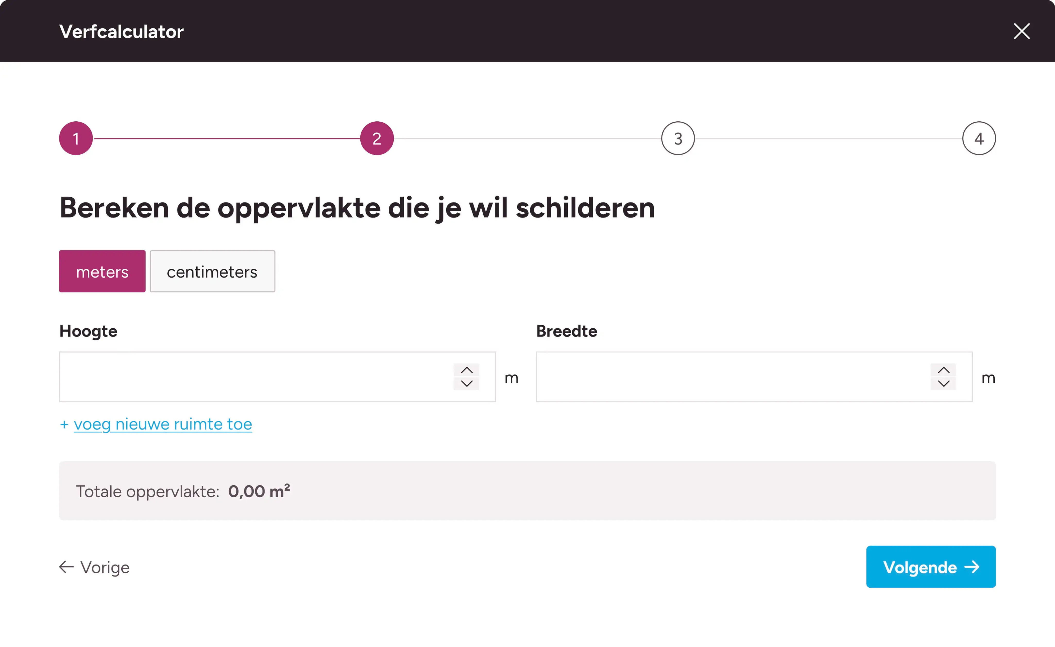Jump to step 4 circle
1055x647 pixels.
979,138
